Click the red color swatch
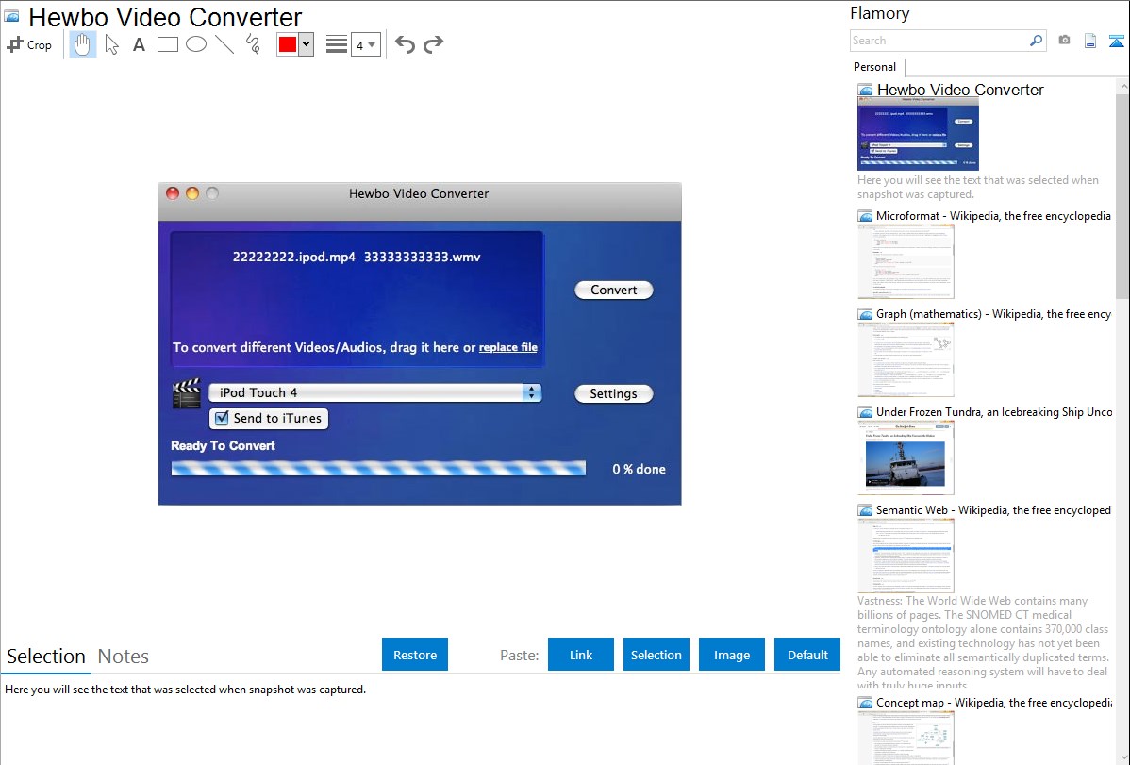The width and height of the screenshot is (1130, 765). [x=288, y=44]
